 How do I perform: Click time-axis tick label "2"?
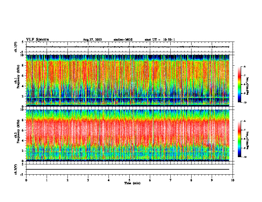point(67,180)
